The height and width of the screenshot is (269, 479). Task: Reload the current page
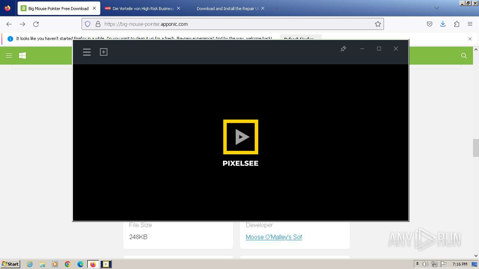pyautogui.click(x=36, y=24)
